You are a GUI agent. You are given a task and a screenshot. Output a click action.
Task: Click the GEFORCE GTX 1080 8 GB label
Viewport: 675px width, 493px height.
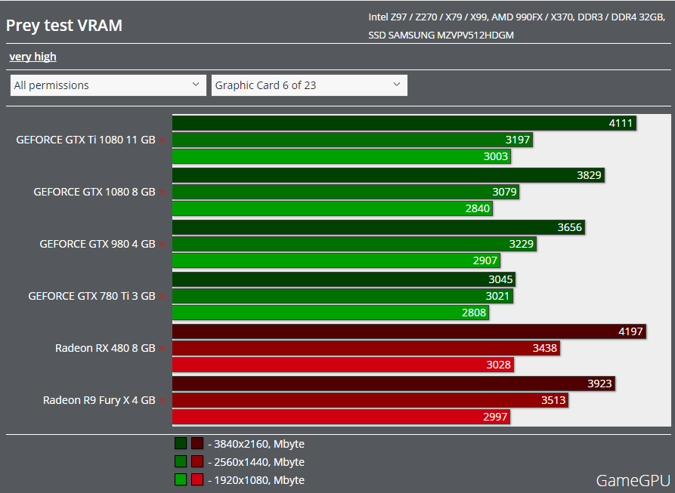(x=94, y=192)
